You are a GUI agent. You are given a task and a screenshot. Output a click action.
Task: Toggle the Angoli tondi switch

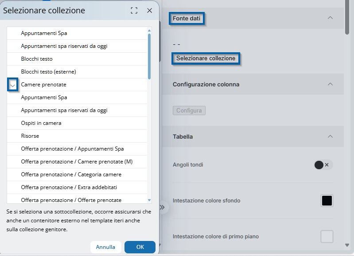point(323,165)
